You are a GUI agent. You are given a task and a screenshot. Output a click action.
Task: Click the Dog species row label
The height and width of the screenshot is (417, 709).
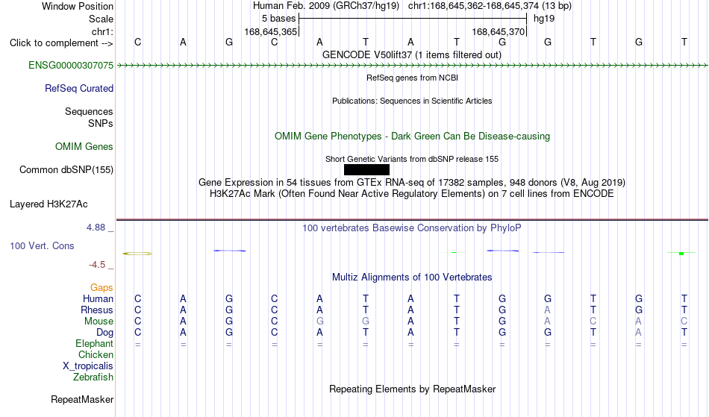click(x=104, y=333)
